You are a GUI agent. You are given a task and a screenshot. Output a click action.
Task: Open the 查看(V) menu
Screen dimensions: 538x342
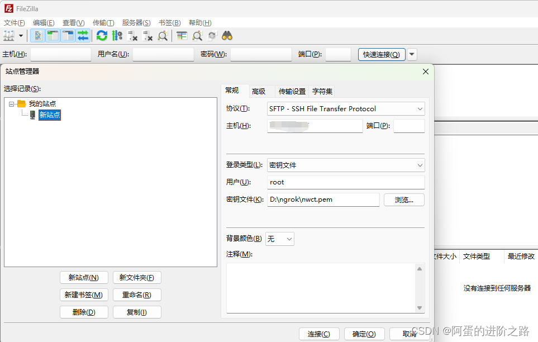click(73, 23)
